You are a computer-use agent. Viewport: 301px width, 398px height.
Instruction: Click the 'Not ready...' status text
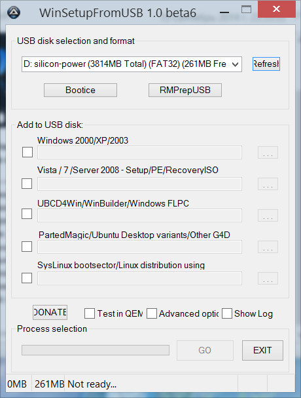[92, 384]
